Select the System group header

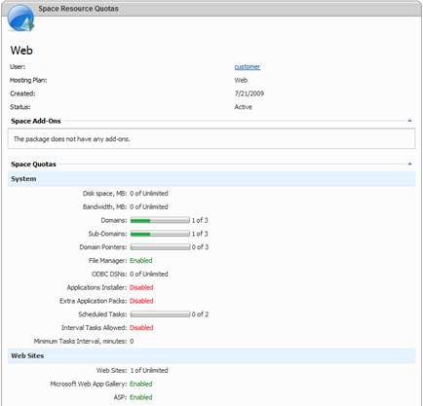(211, 179)
